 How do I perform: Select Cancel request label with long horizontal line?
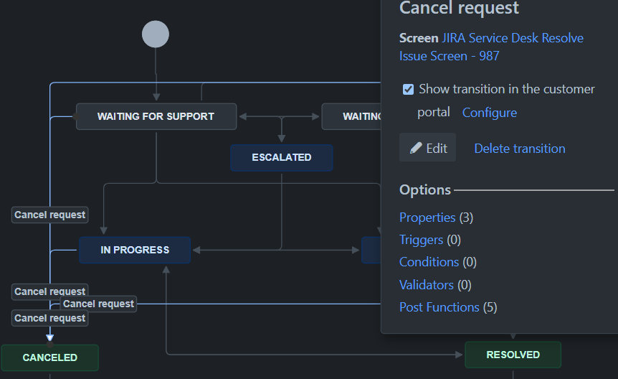click(98, 304)
